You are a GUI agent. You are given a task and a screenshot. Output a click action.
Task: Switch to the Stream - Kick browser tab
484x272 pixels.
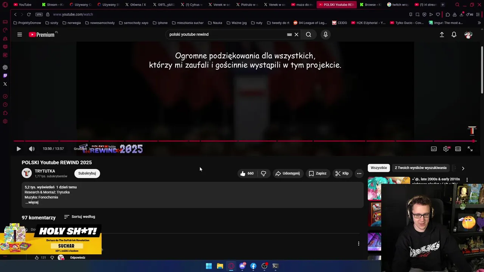[52, 5]
